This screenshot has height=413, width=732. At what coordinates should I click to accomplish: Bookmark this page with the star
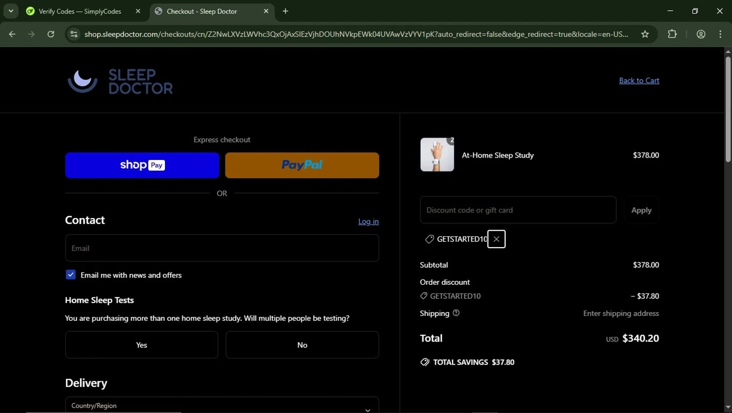tap(645, 34)
